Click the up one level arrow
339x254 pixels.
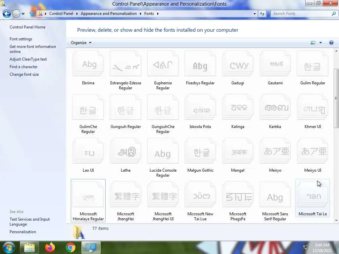(x=32, y=14)
